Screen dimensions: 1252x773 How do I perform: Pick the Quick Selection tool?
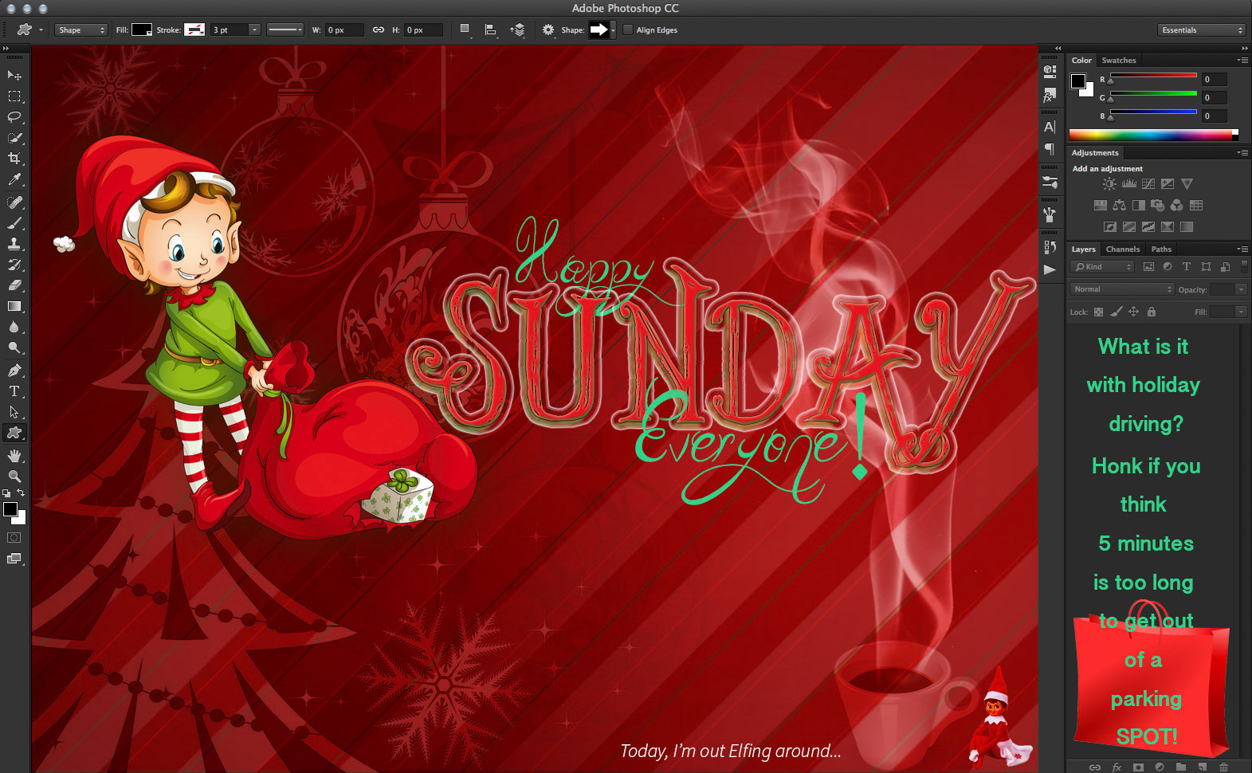coord(14,138)
